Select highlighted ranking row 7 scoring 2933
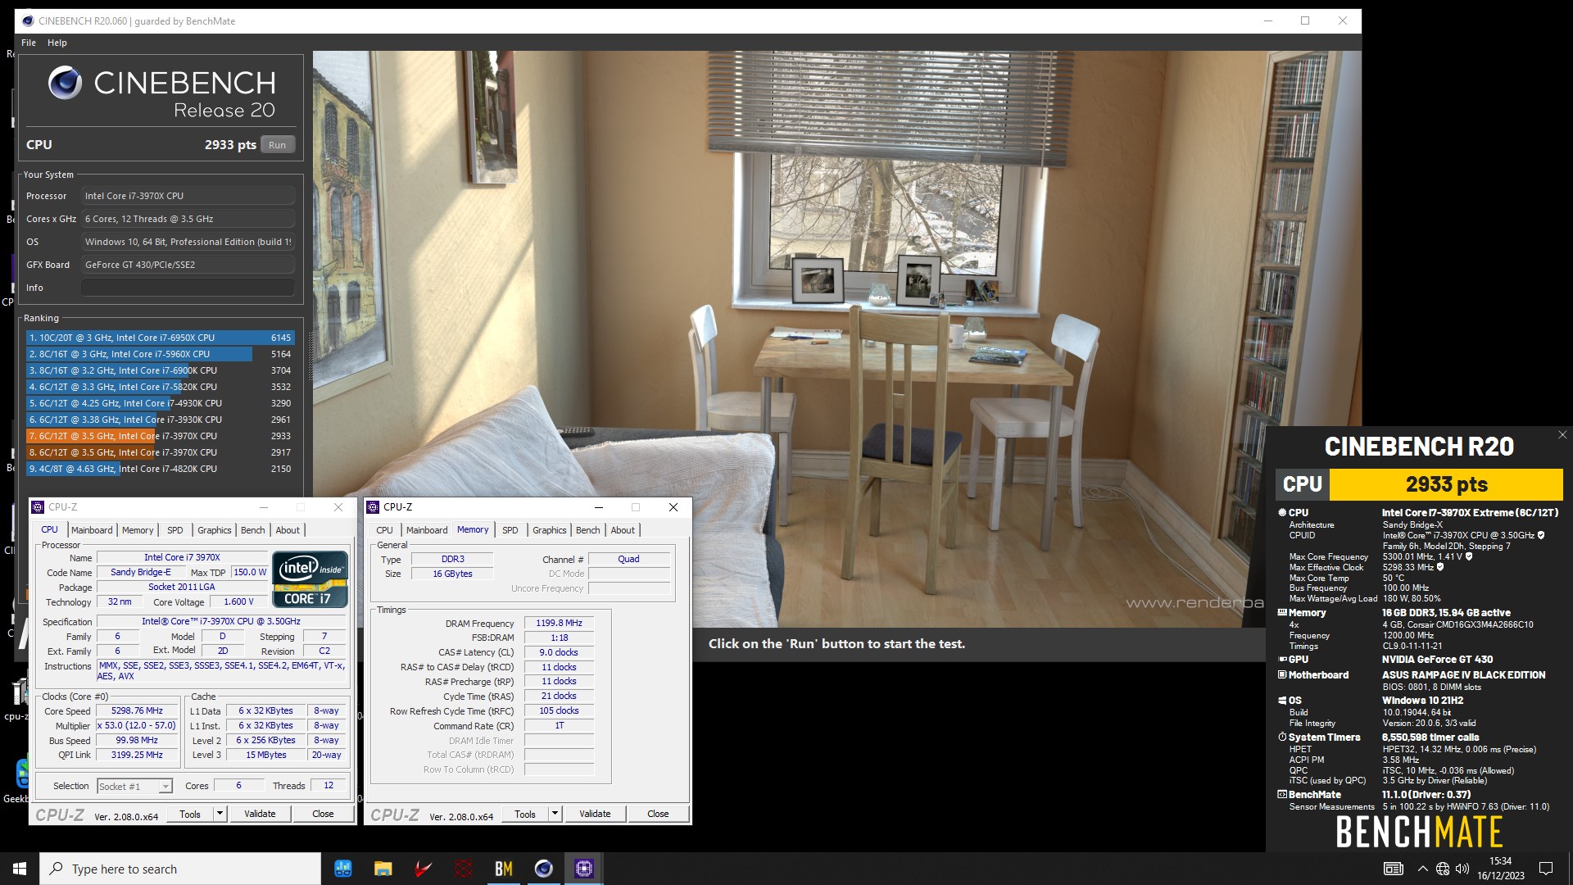 coord(161,436)
